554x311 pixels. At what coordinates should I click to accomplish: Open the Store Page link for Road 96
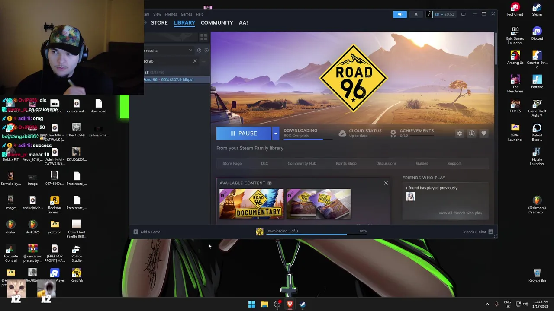(232, 163)
